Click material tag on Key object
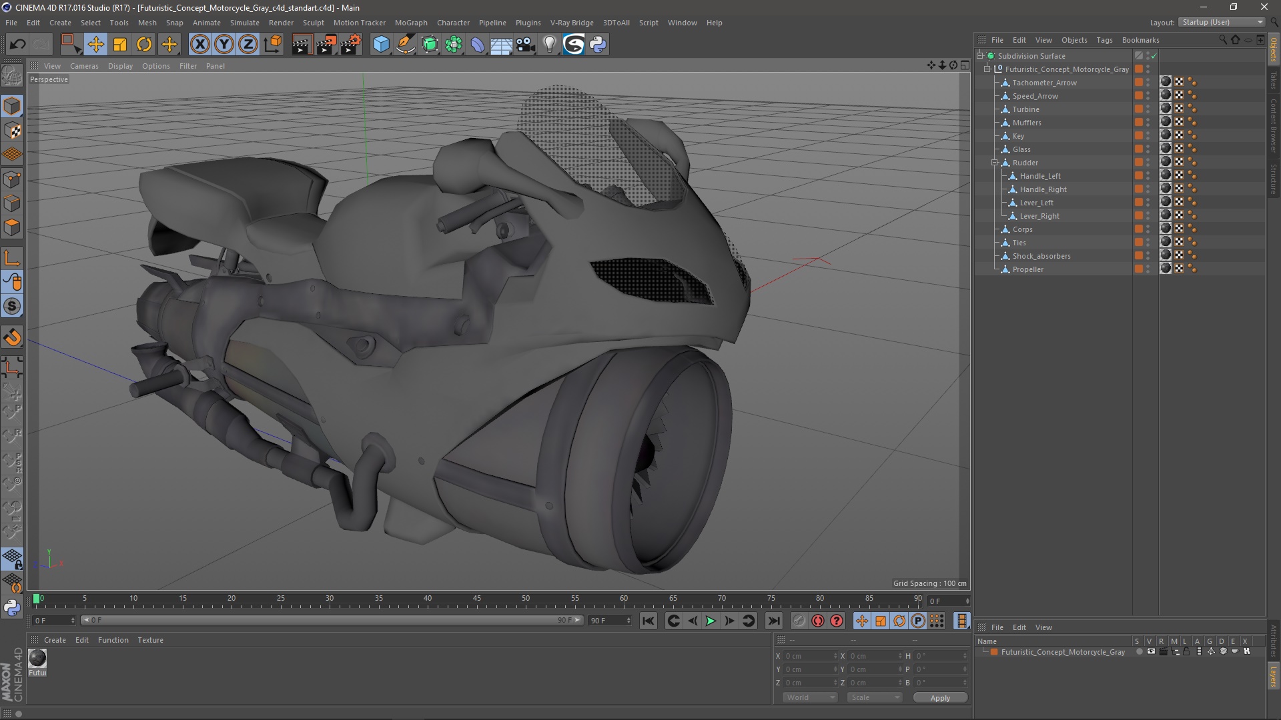This screenshot has width=1281, height=720. click(1166, 135)
